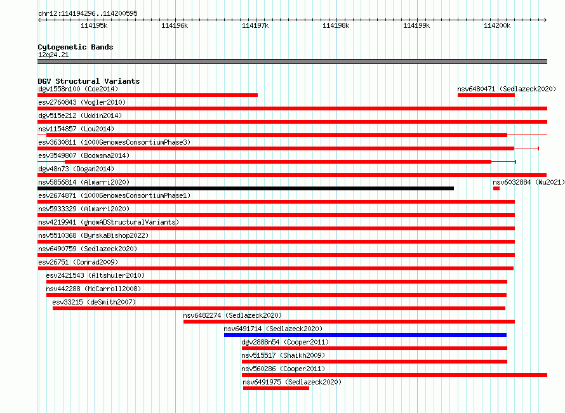Select the red bar under nsv6482274
Screen dimensions: 565x413
click(x=349, y=322)
